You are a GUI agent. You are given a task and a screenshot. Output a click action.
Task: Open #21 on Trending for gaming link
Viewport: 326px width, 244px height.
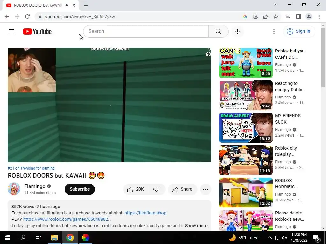click(31, 168)
